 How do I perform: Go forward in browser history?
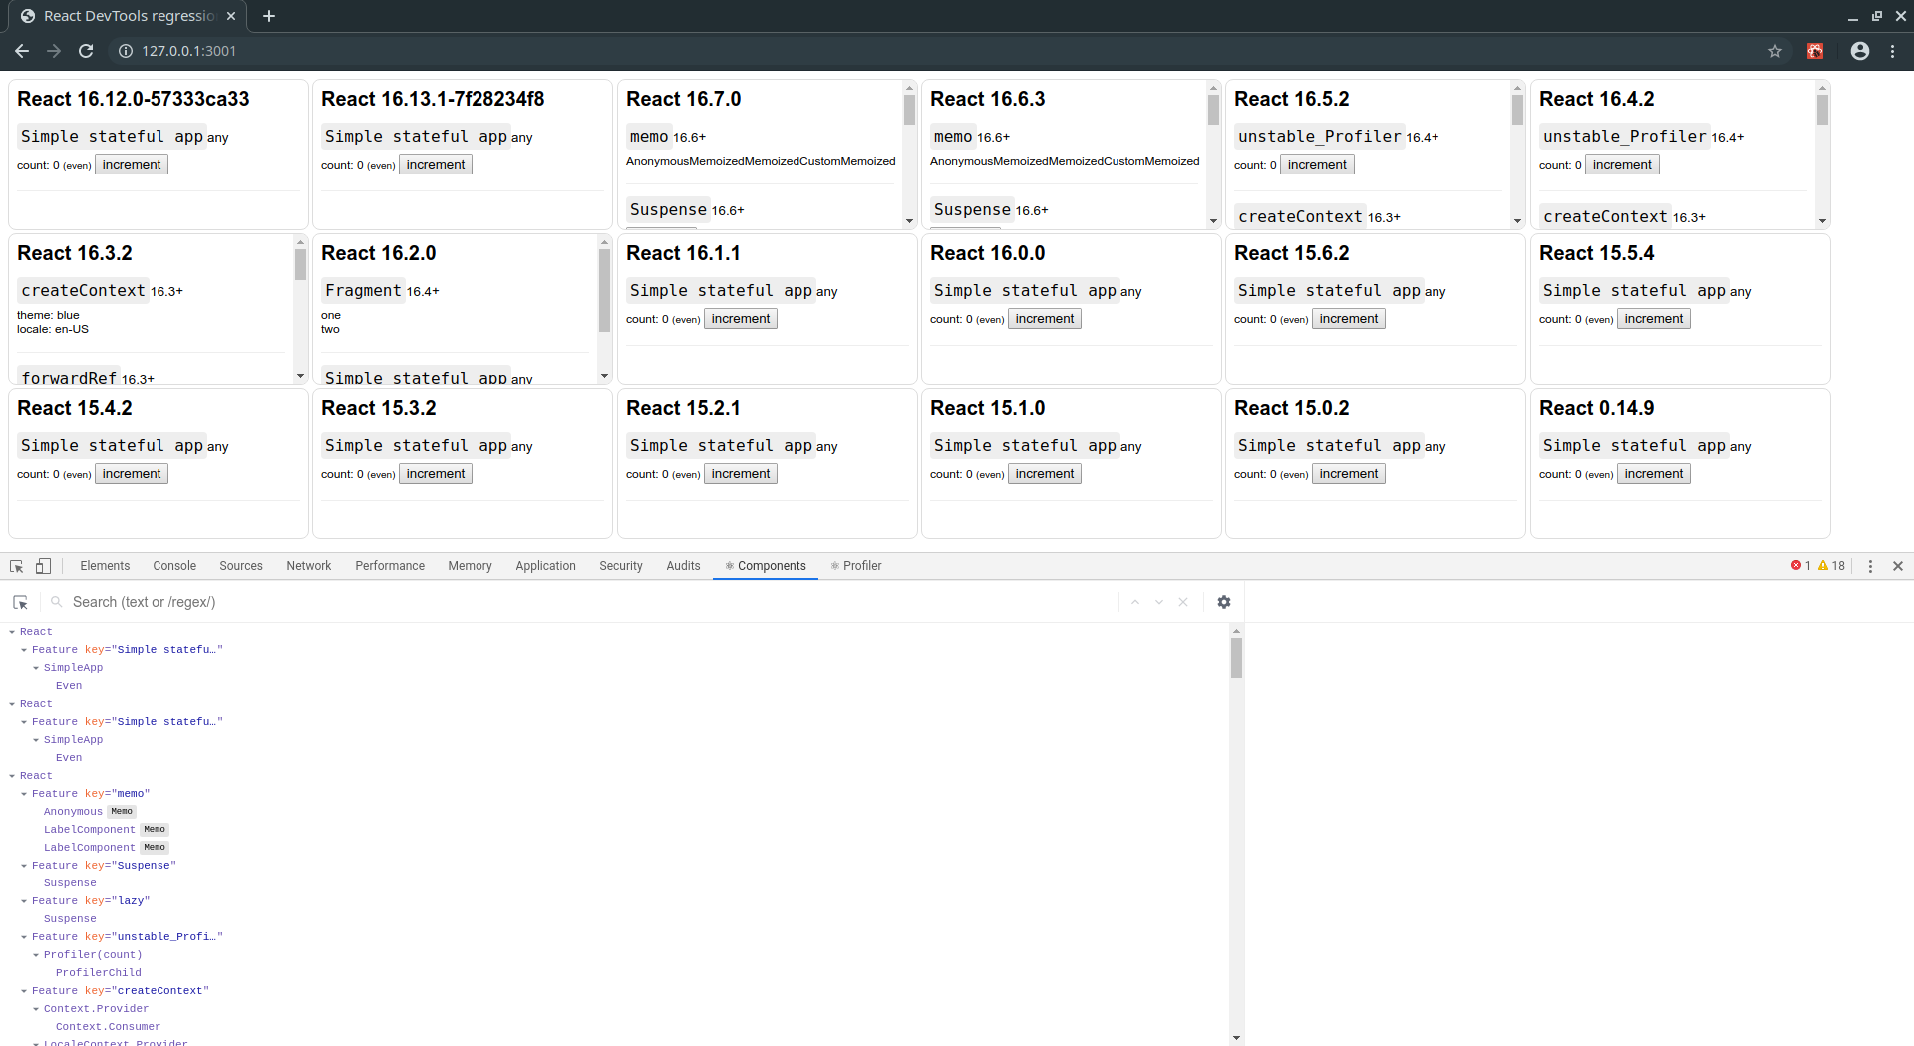(54, 51)
